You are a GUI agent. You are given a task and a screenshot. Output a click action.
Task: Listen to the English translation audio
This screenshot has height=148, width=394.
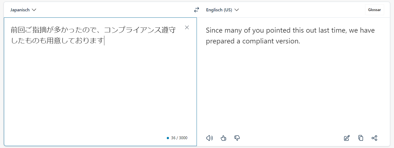tap(210, 138)
